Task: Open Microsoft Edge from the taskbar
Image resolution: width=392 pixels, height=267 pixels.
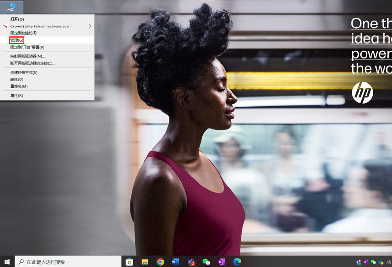Action: point(237,262)
